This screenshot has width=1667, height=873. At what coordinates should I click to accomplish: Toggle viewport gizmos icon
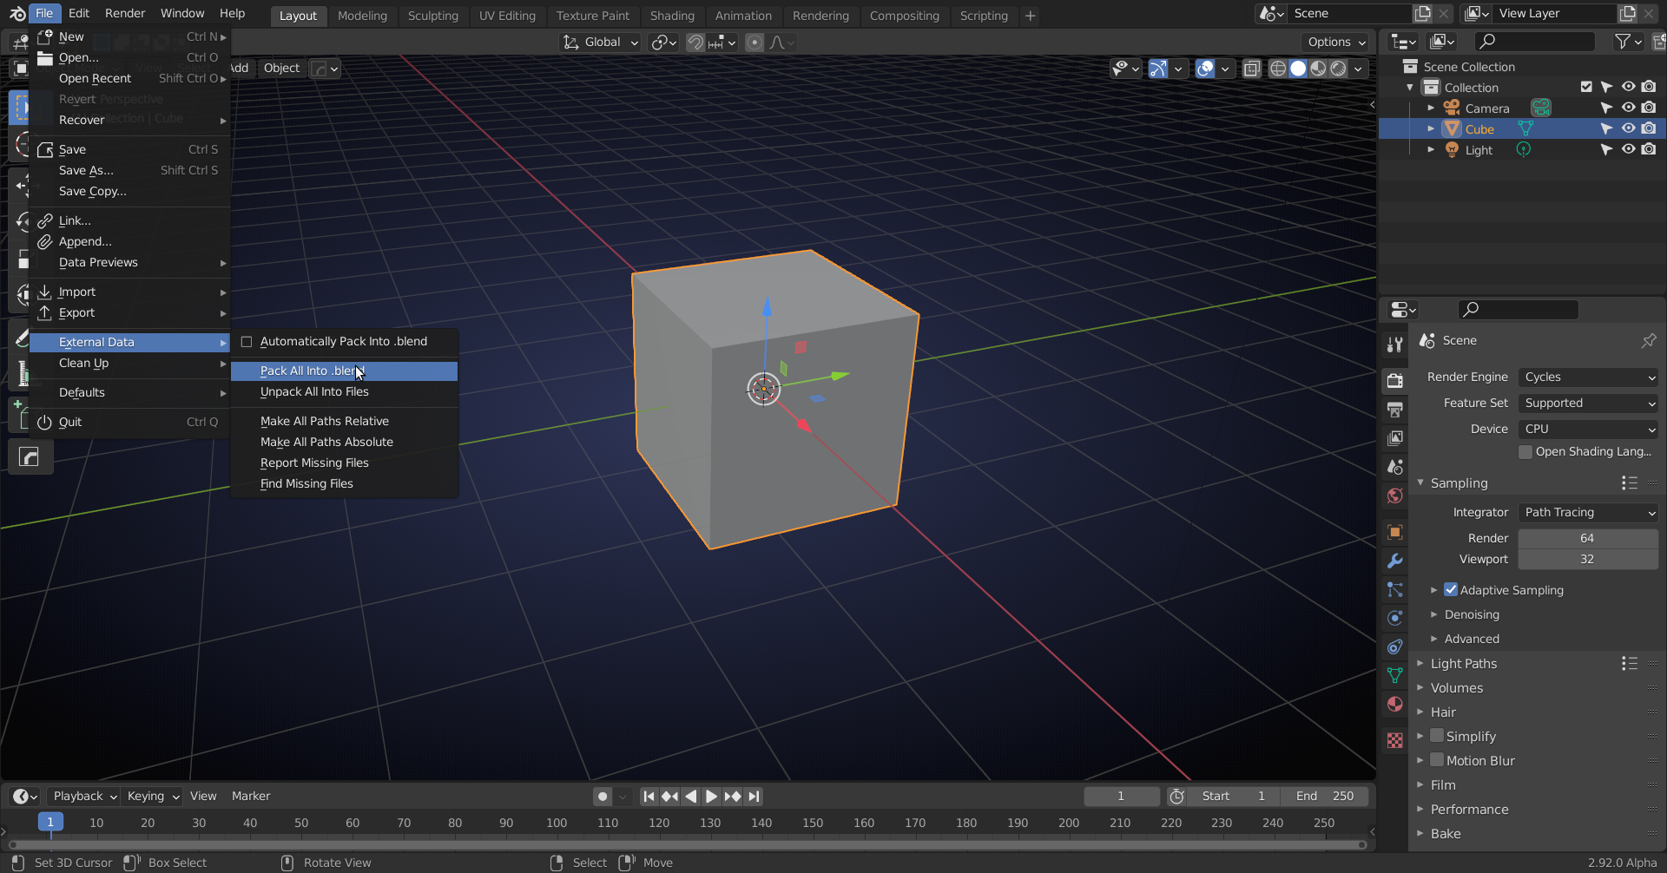tap(1158, 69)
